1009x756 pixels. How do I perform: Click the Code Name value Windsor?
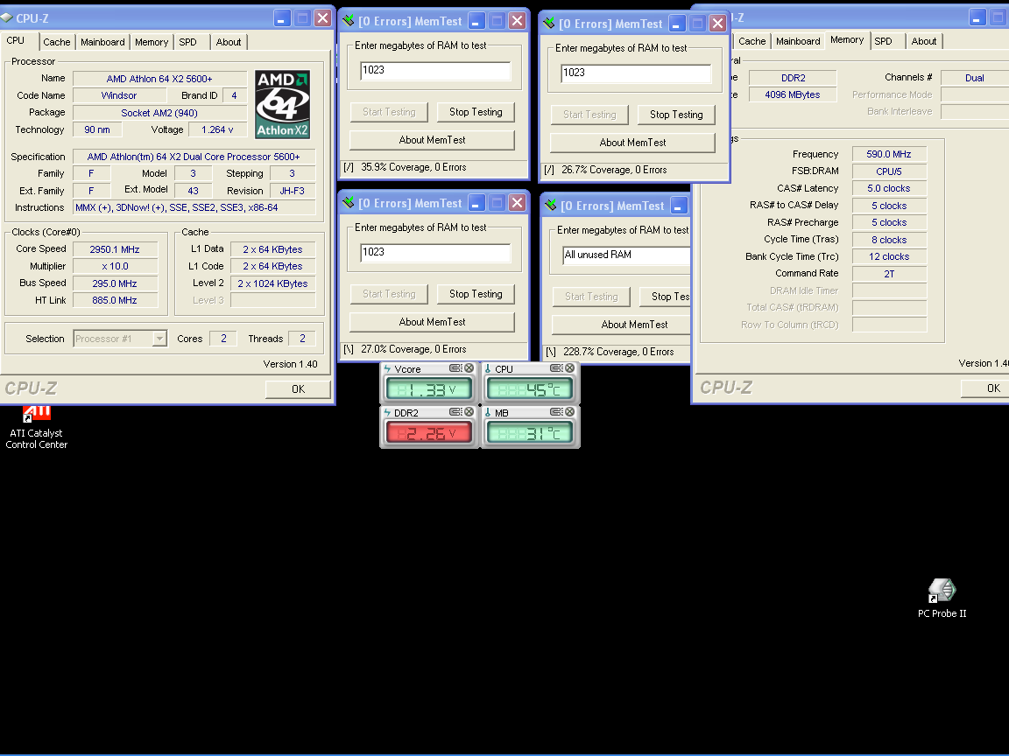[x=119, y=95]
